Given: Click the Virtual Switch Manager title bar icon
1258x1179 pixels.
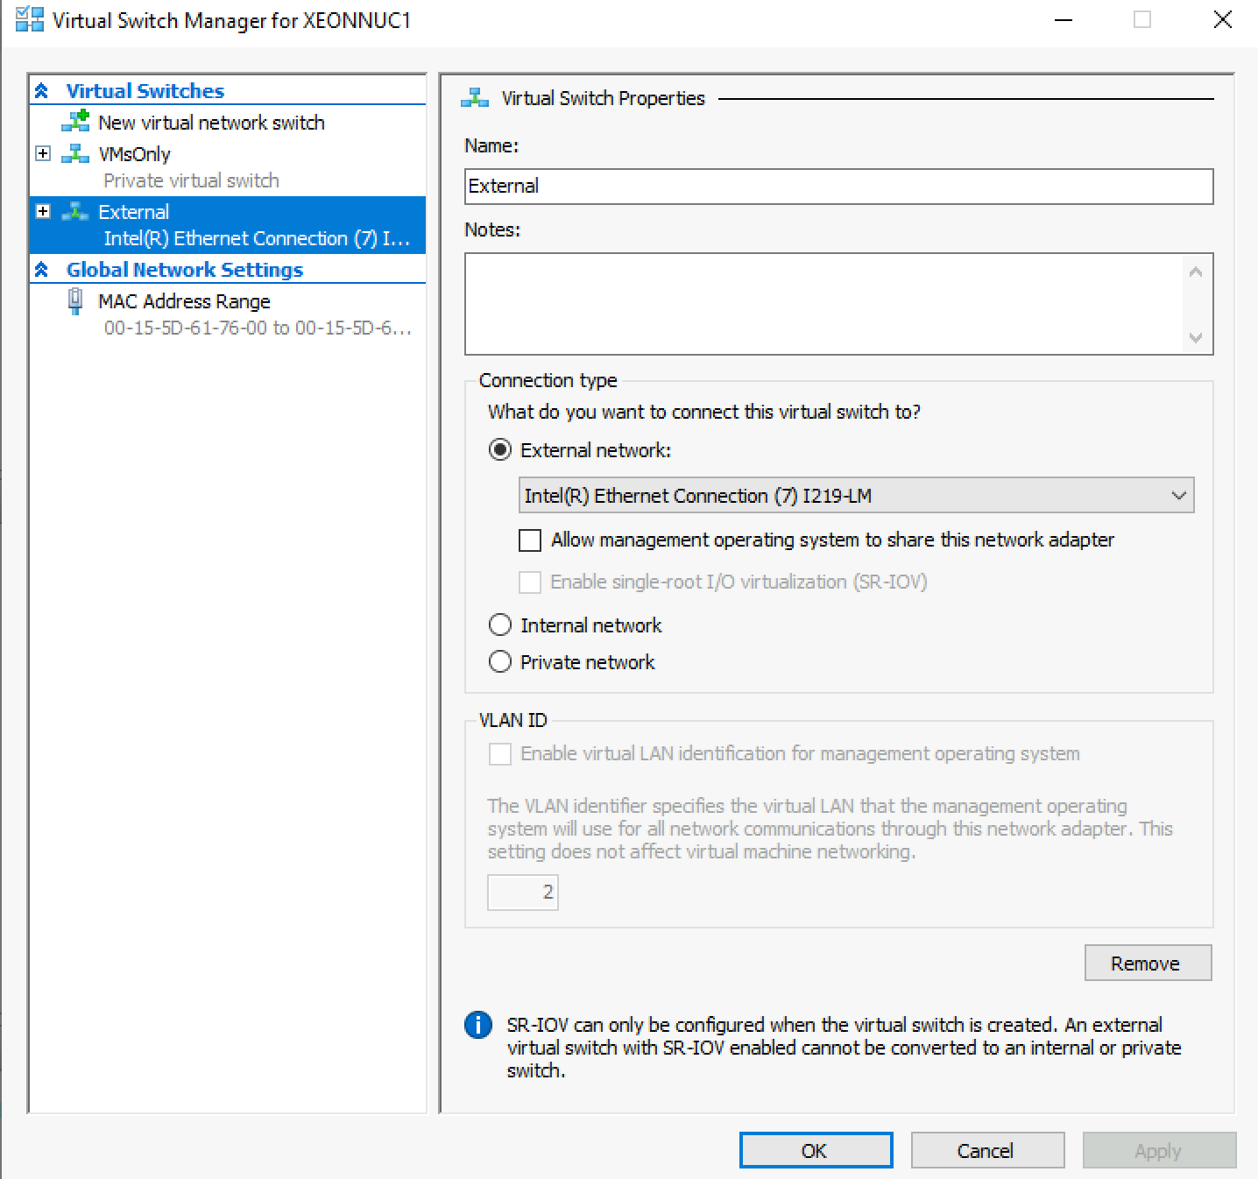Looking at the screenshot, I should (29, 19).
